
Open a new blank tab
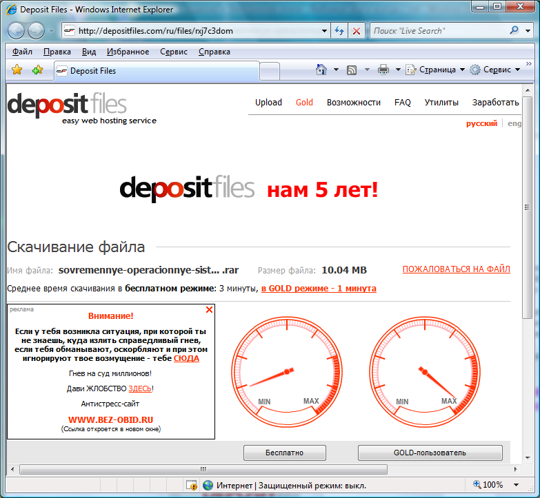pos(270,72)
